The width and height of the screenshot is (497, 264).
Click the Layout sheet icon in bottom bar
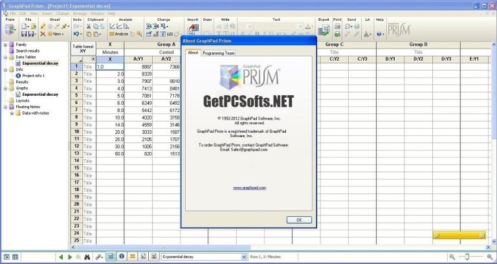coord(154,257)
